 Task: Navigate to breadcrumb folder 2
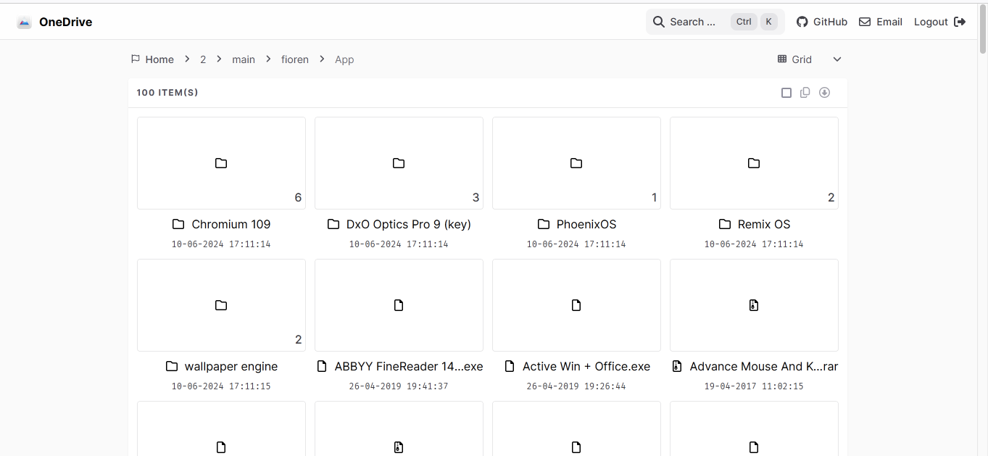(203, 59)
